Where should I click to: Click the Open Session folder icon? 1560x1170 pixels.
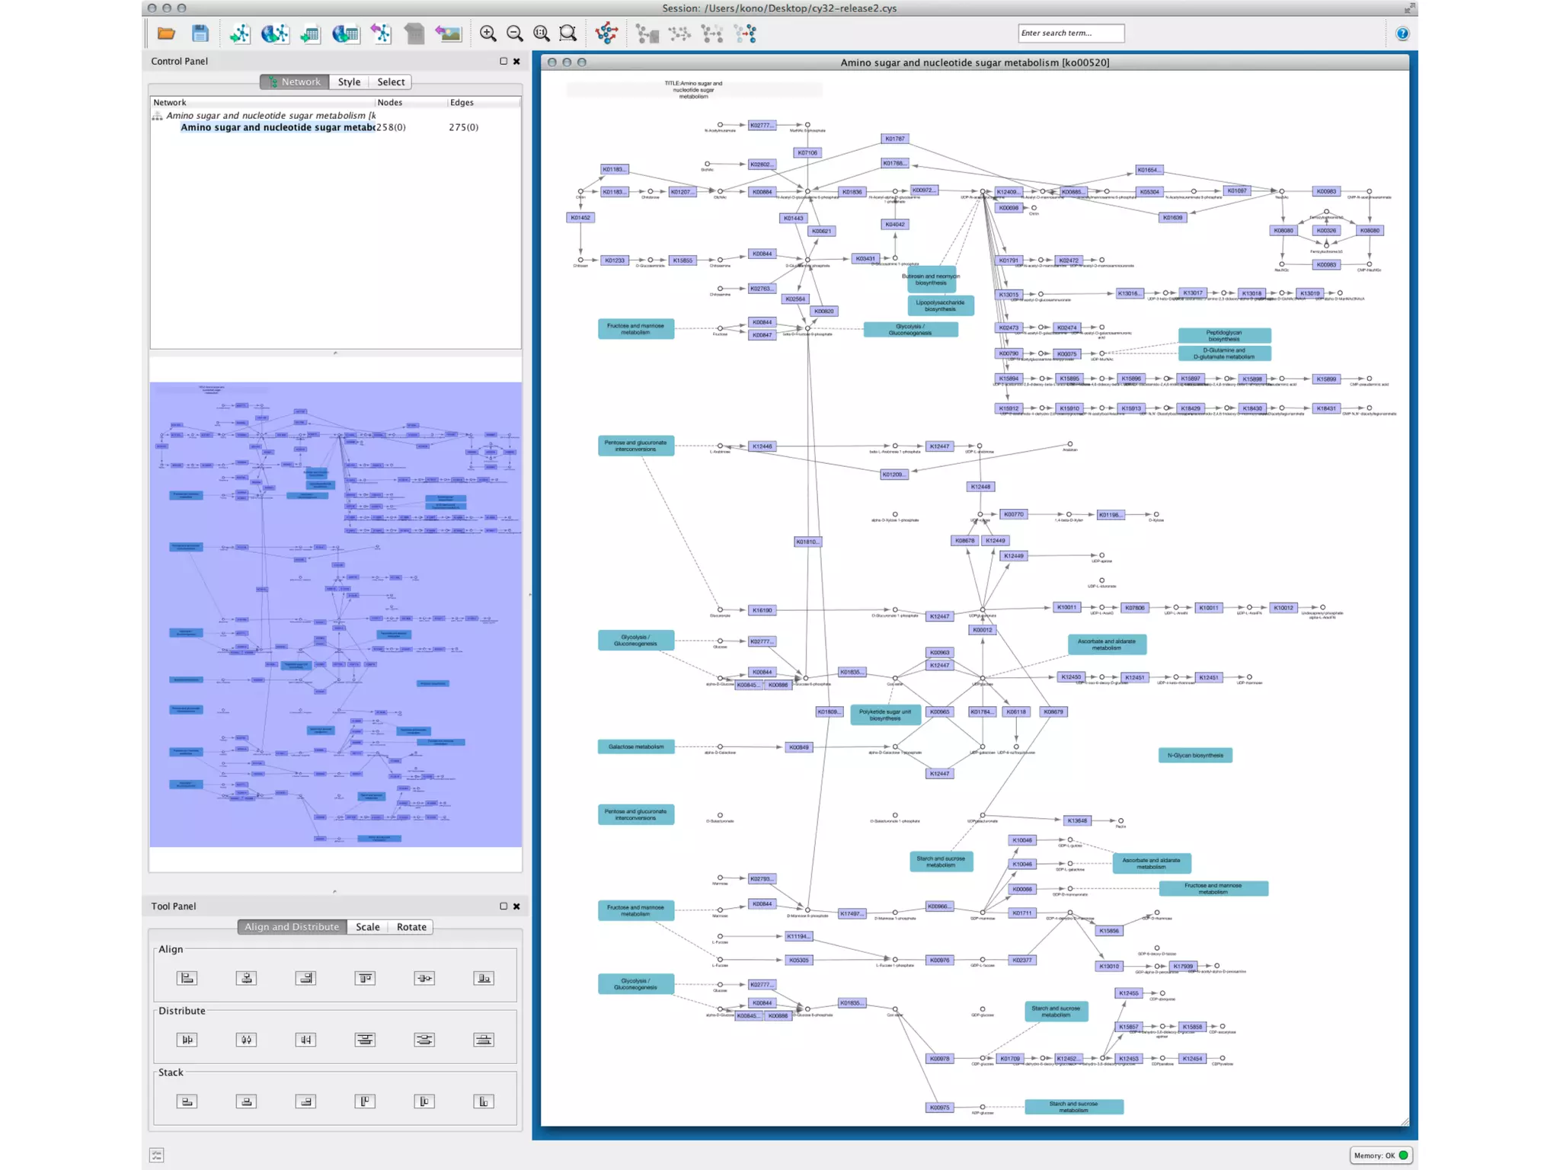click(166, 34)
